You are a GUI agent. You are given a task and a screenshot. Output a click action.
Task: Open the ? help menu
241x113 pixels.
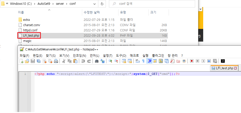coord(182,55)
